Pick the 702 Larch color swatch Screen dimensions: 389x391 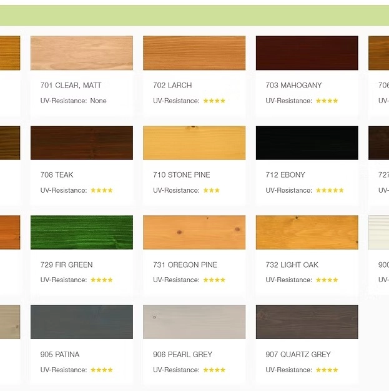(194, 53)
